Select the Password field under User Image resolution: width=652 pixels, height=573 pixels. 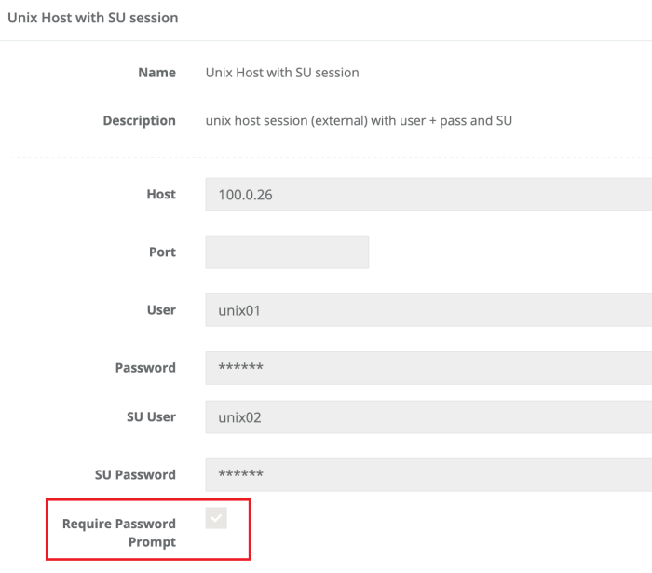coord(428,368)
